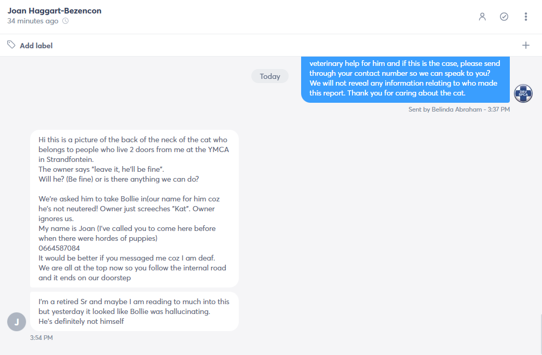The width and height of the screenshot is (542, 355).
Task: Click the 34 minutes ago text
Action: click(x=33, y=21)
